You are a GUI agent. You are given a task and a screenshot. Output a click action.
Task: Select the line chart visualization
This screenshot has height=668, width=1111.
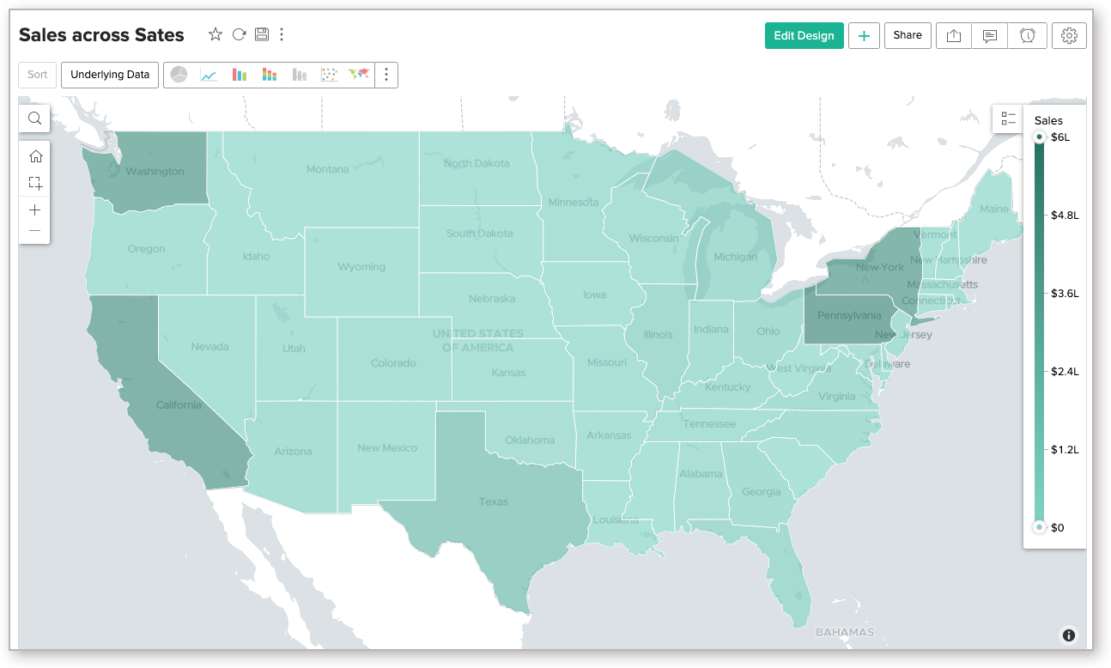coord(209,75)
